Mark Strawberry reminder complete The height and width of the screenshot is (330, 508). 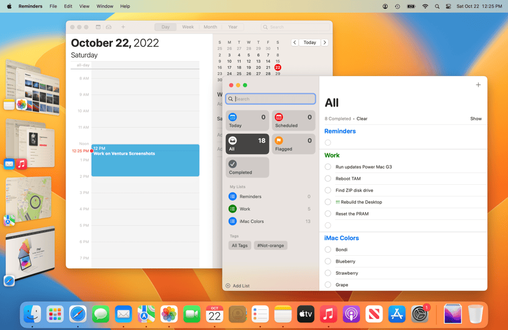(x=328, y=272)
